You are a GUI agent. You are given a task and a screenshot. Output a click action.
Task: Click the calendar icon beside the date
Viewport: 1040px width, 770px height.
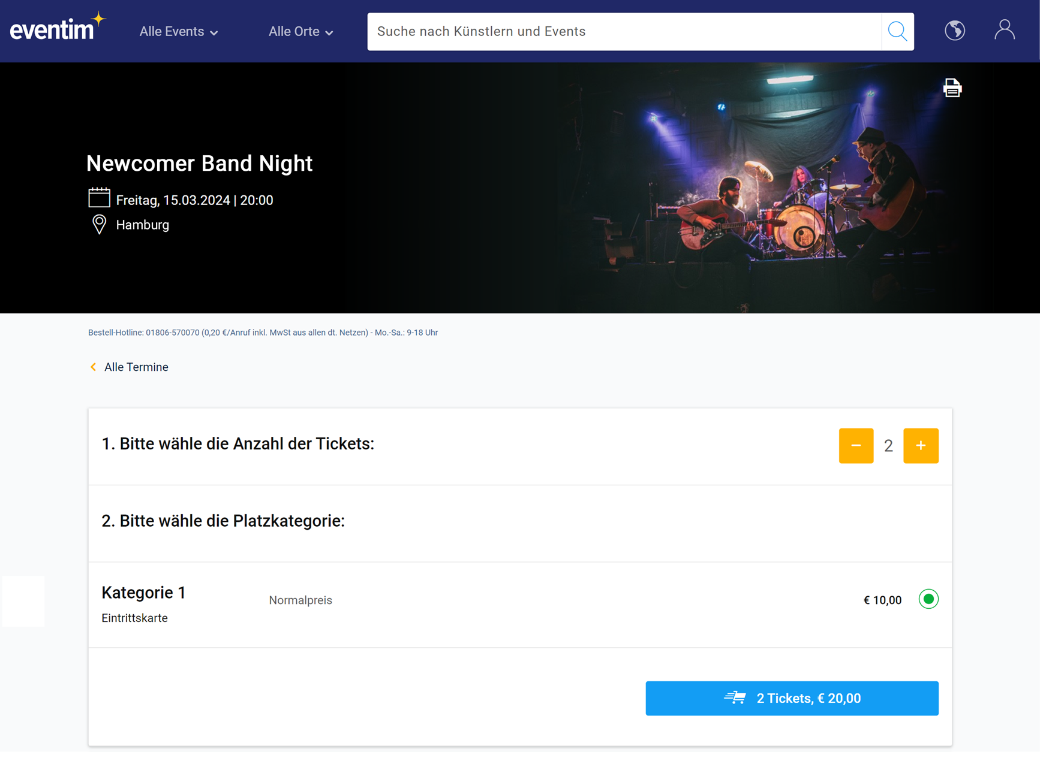pyautogui.click(x=99, y=198)
